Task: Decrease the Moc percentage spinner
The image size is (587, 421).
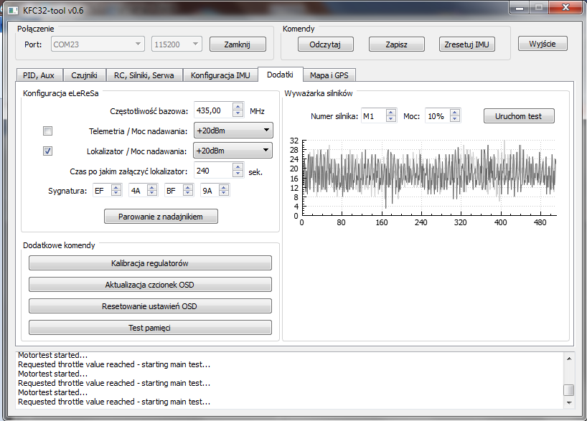Action: (x=455, y=119)
